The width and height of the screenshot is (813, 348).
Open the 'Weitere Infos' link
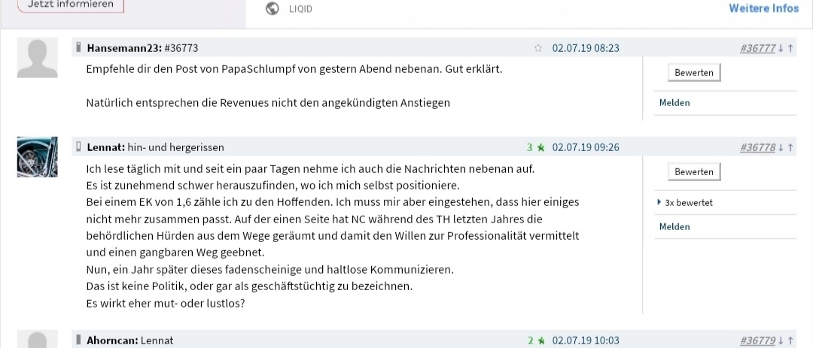(x=763, y=8)
